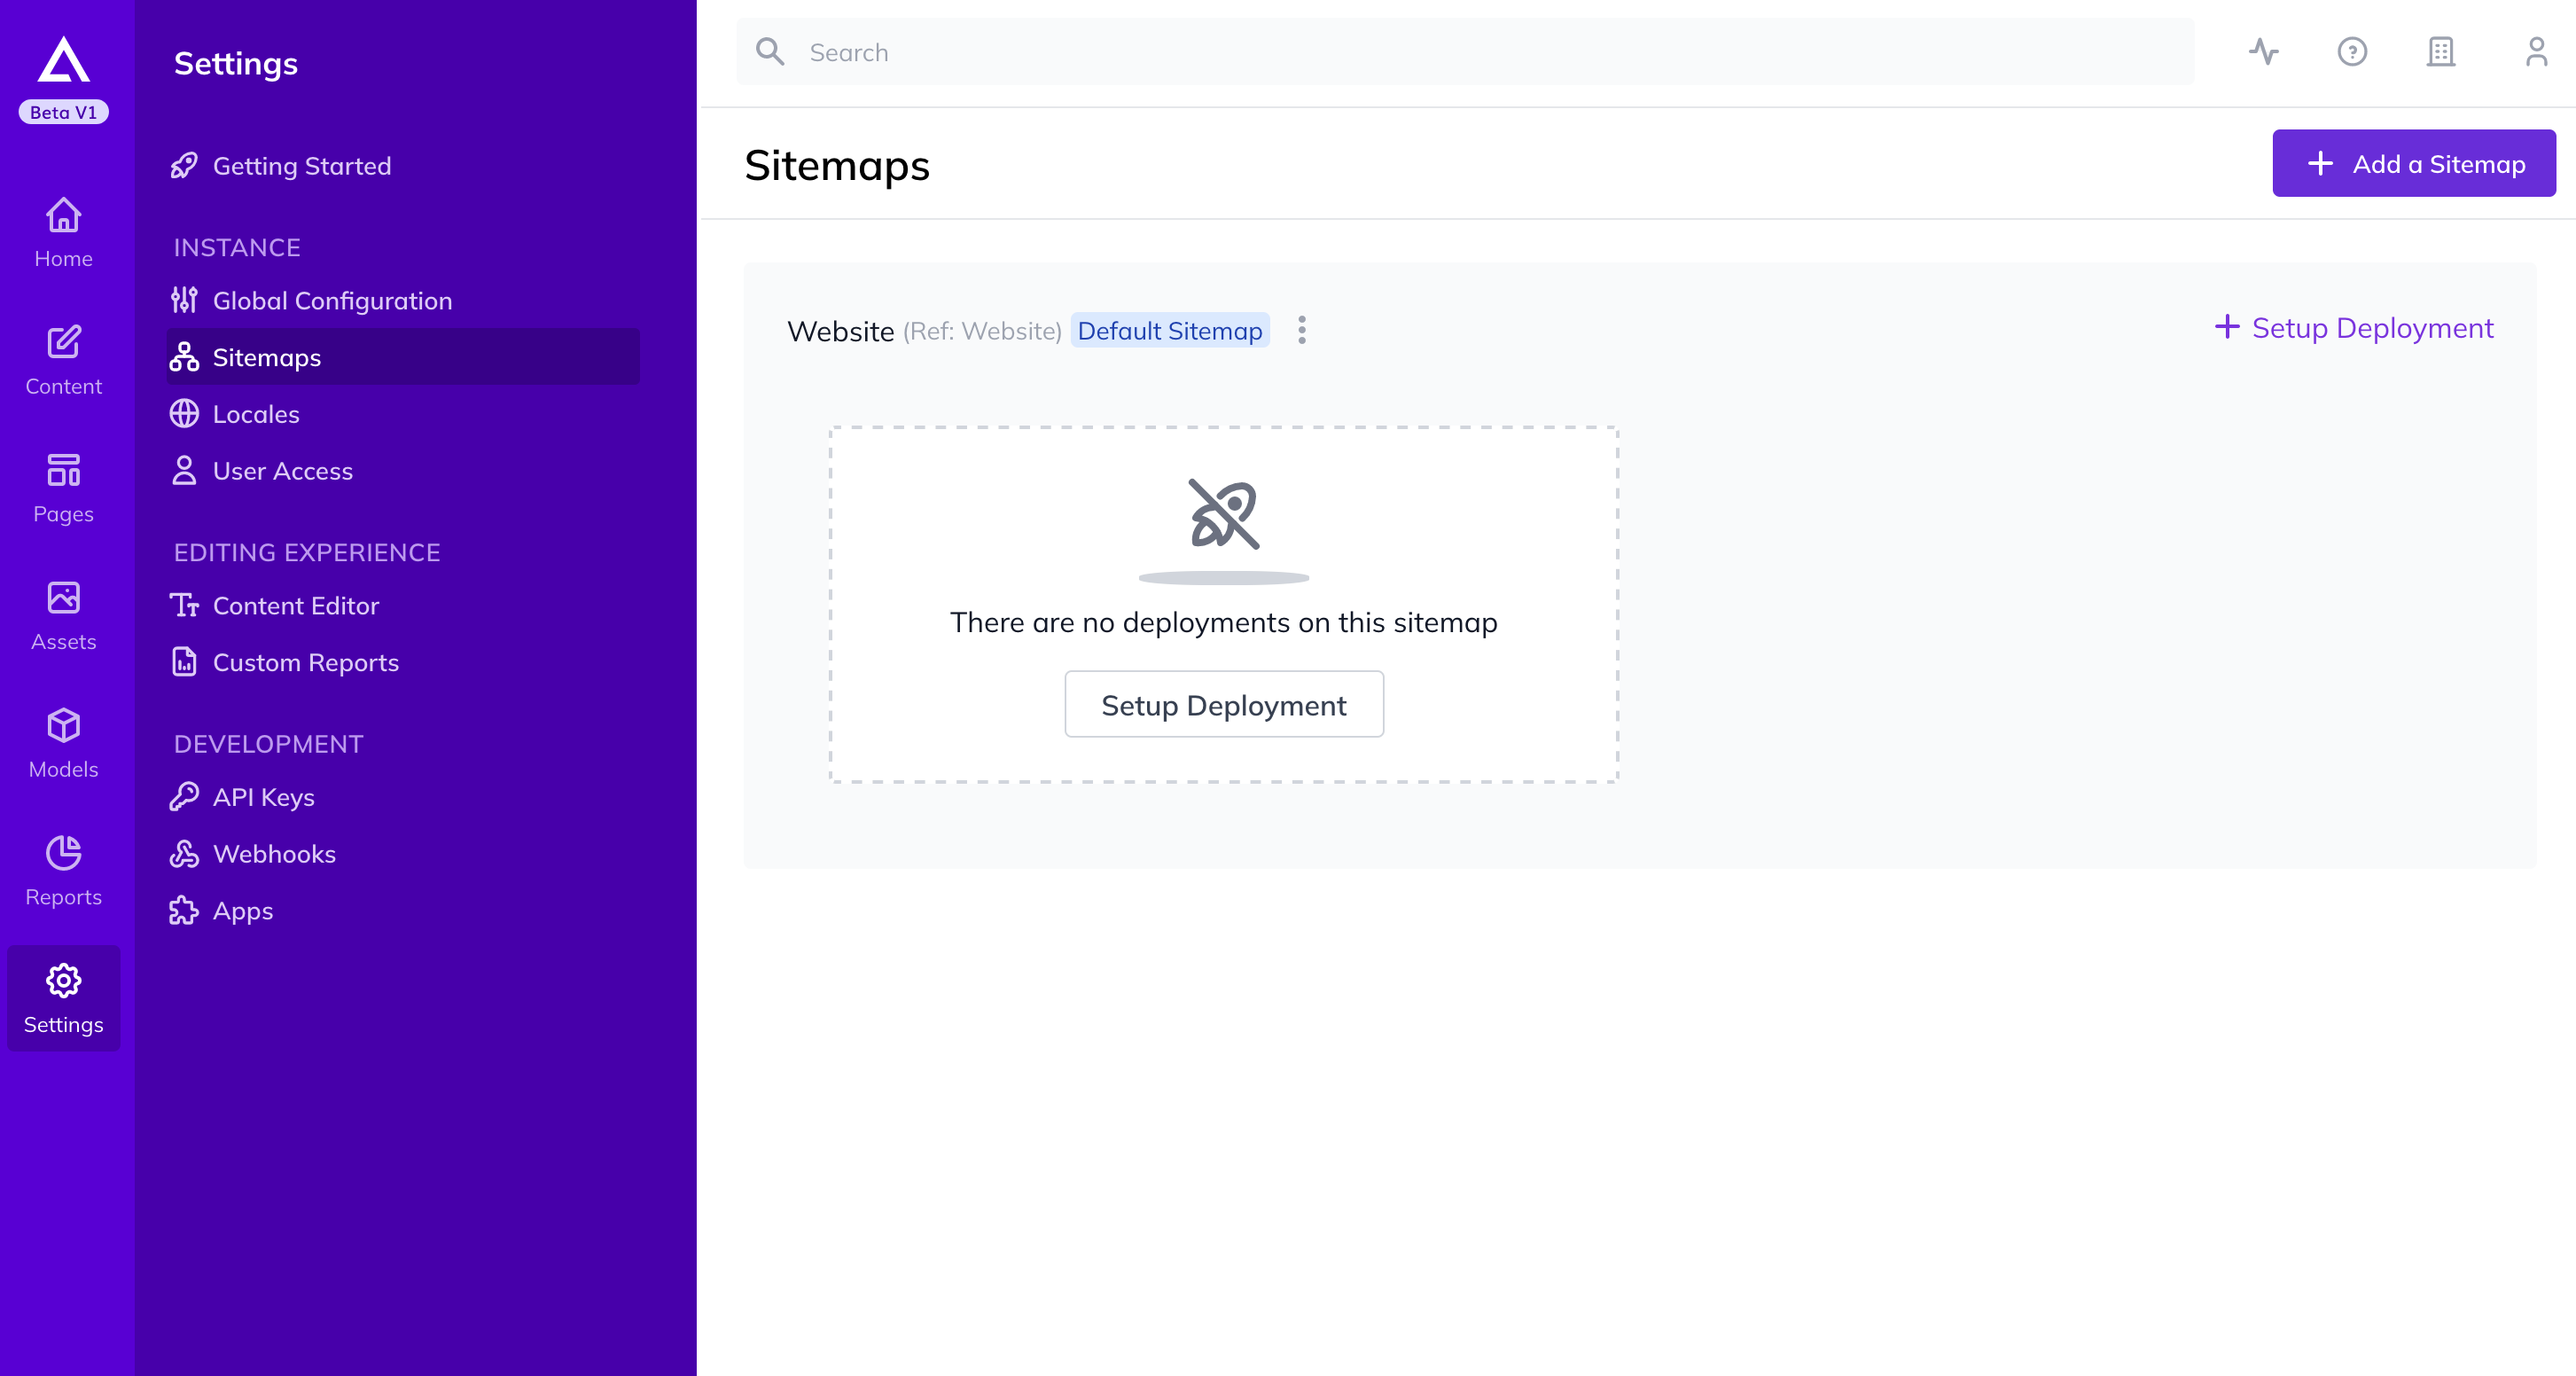Screen dimensions: 2576x1376
Task: Go to Home in the left rail
Action: click(64, 233)
